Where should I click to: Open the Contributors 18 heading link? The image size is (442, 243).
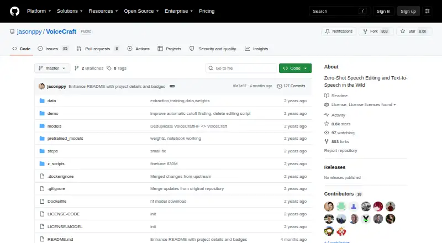point(343,194)
